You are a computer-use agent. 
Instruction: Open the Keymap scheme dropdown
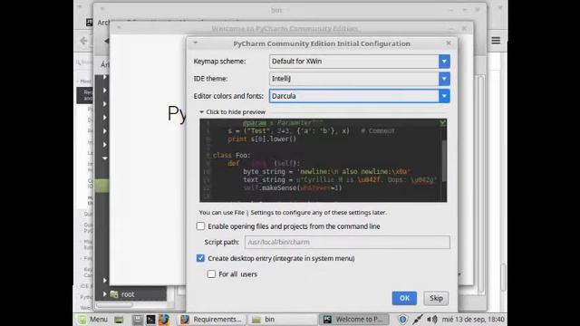click(444, 62)
